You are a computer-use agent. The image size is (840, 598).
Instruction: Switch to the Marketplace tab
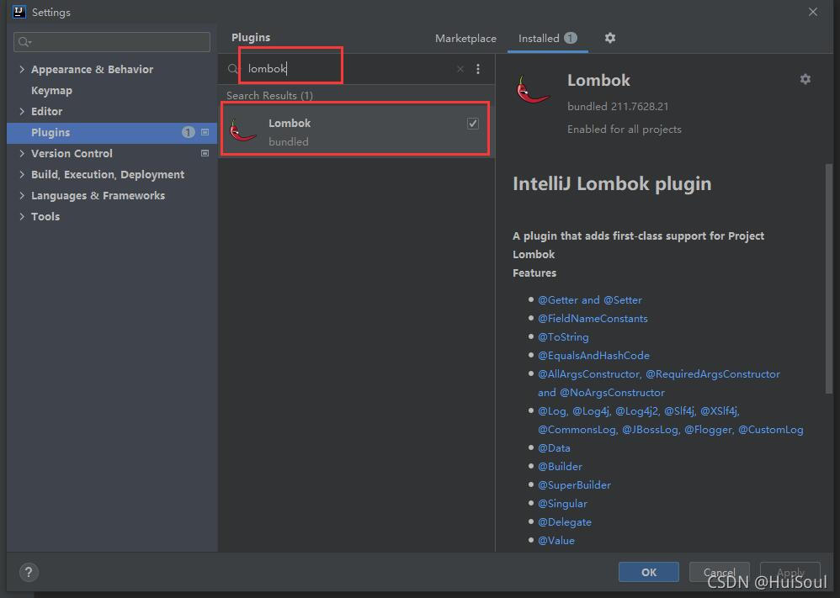(x=465, y=39)
